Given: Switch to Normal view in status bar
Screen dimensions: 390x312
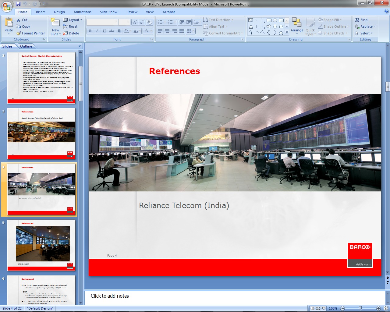Looking at the screenshot, I should 312,308.
